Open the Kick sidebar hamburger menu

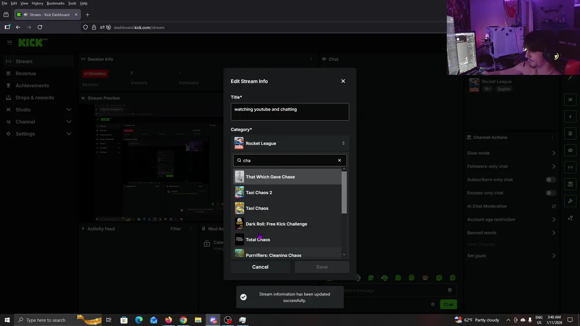[10, 43]
